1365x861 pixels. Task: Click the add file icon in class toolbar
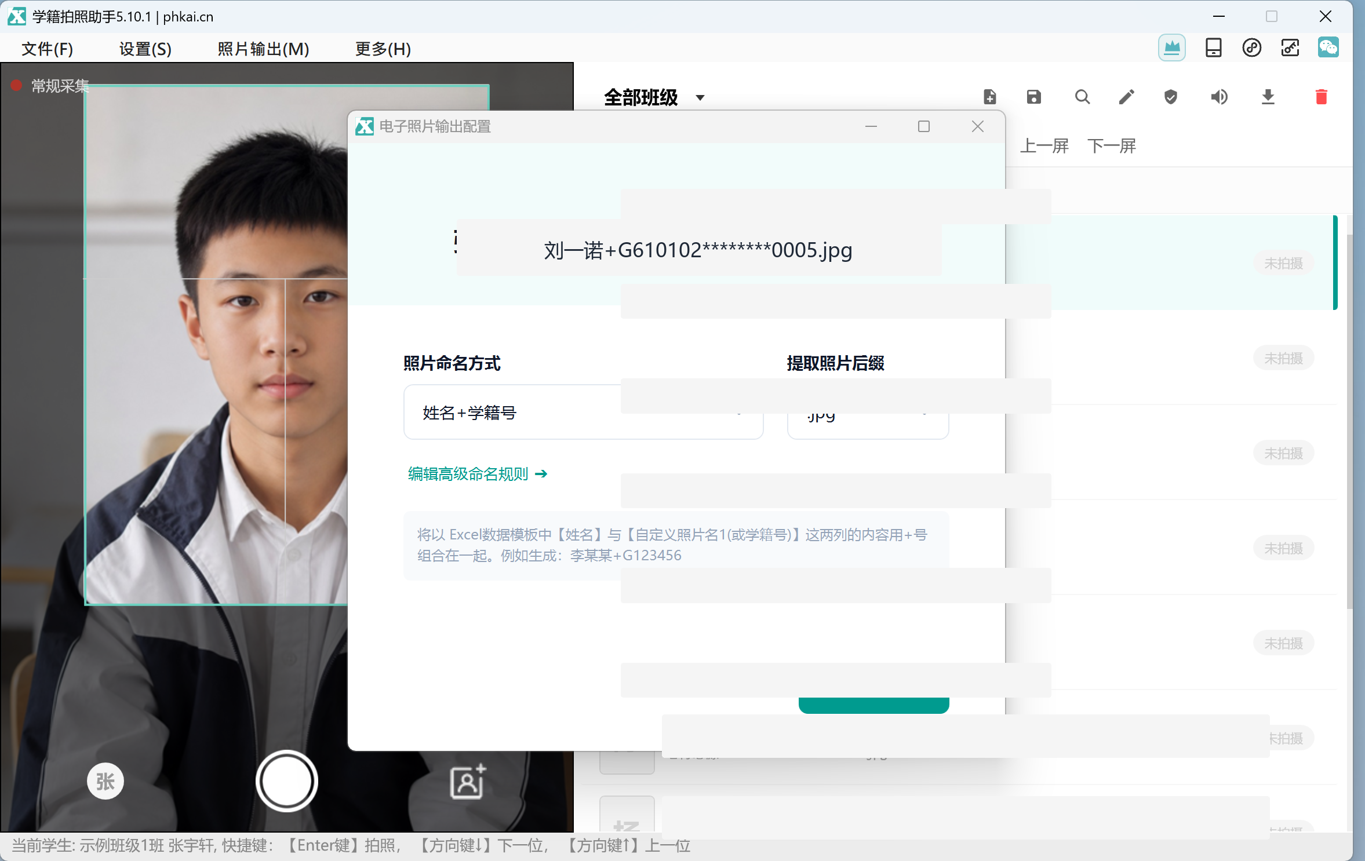coord(990,97)
